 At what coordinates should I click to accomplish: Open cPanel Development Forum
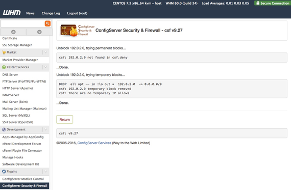(21, 144)
